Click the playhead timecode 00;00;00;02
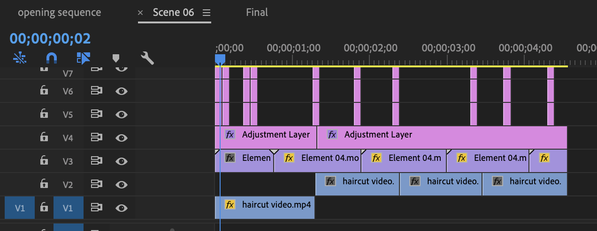 50,38
